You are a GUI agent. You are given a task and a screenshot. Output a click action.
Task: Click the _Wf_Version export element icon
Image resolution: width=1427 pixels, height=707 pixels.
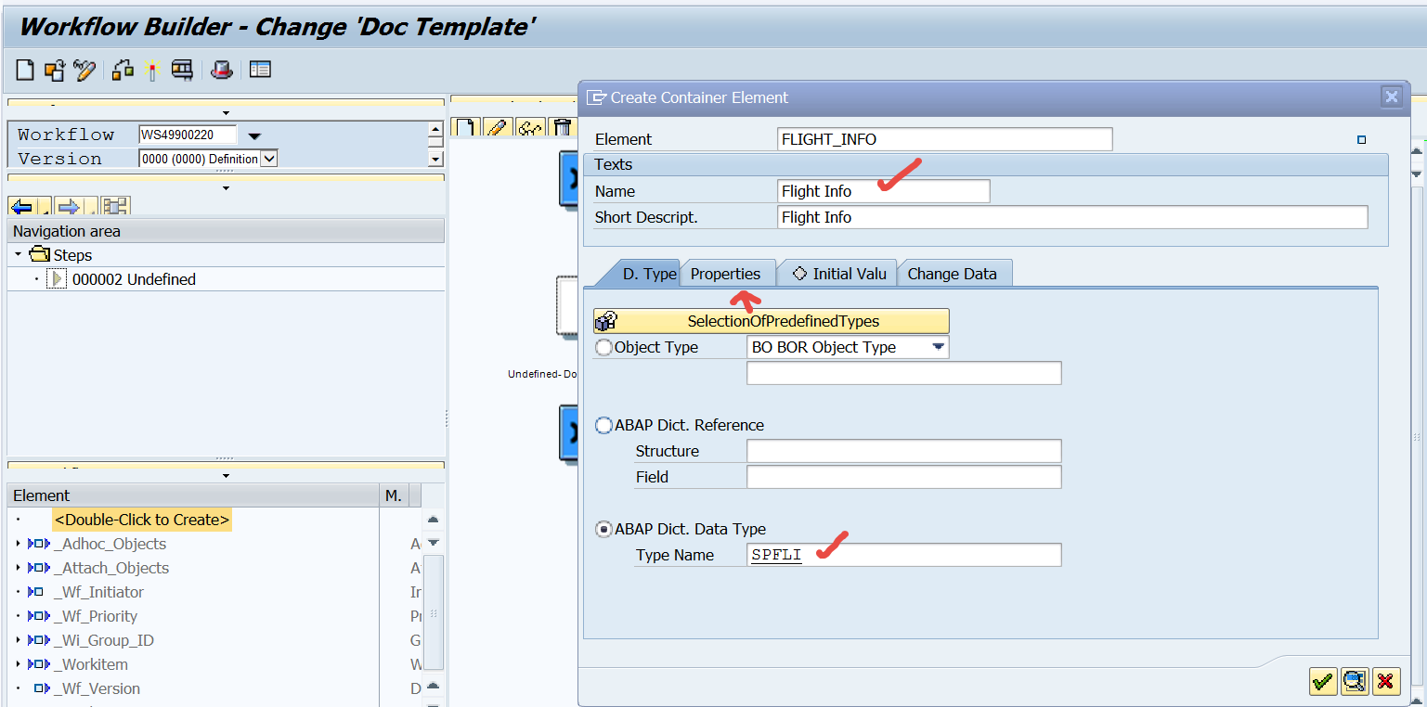click(42, 688)
